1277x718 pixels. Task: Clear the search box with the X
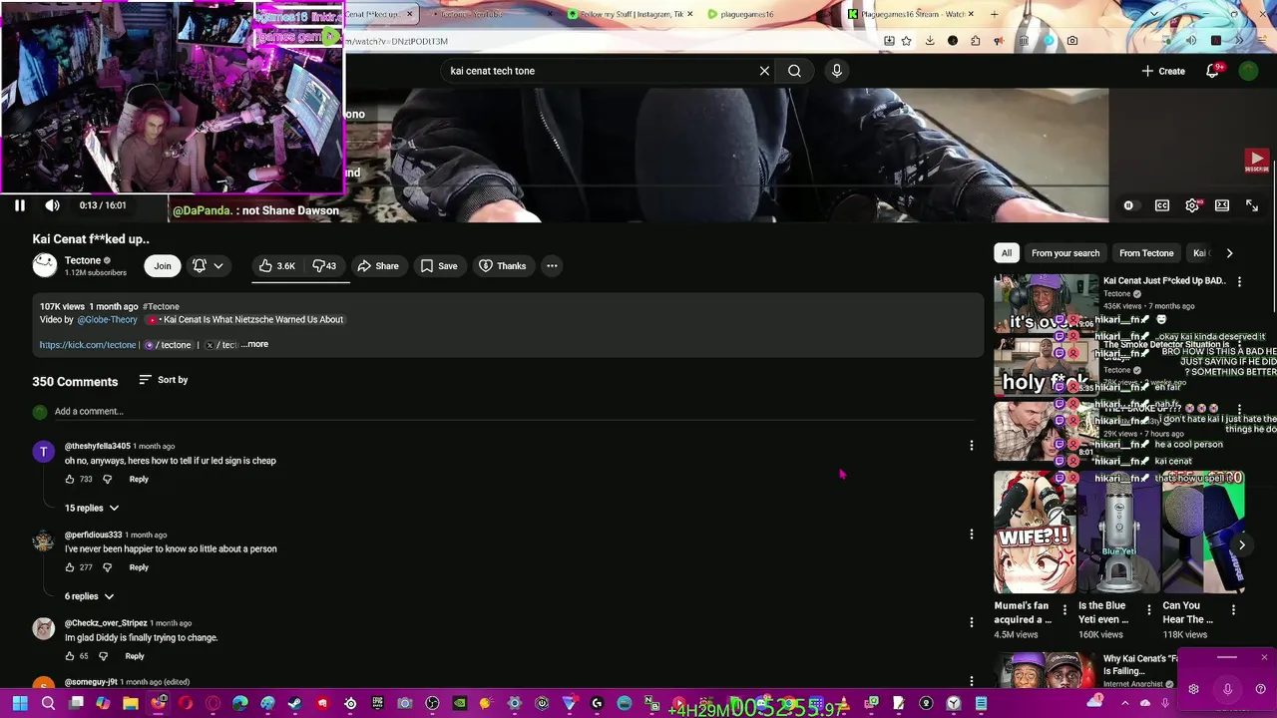click(764, 71)
